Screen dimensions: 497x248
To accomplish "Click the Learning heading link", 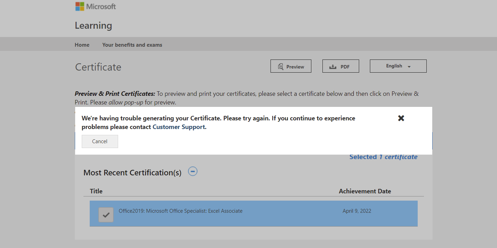I will pos(94,26).
